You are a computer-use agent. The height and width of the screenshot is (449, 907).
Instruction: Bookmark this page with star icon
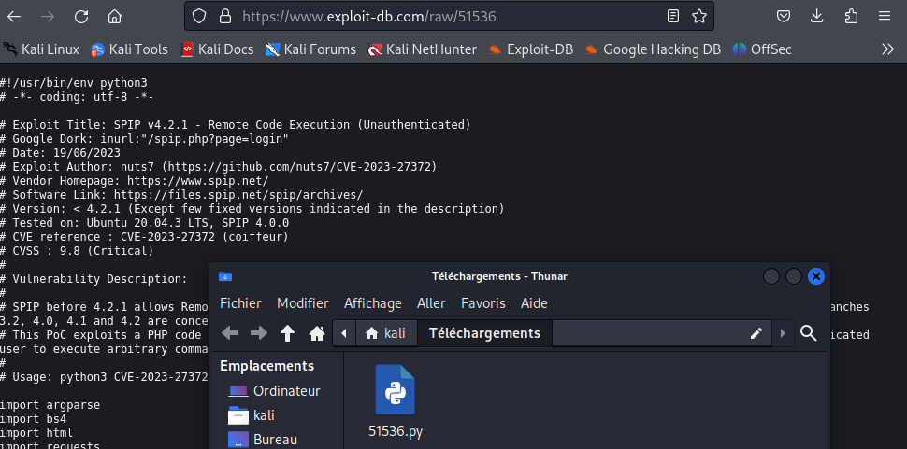(x=699, y=16)
